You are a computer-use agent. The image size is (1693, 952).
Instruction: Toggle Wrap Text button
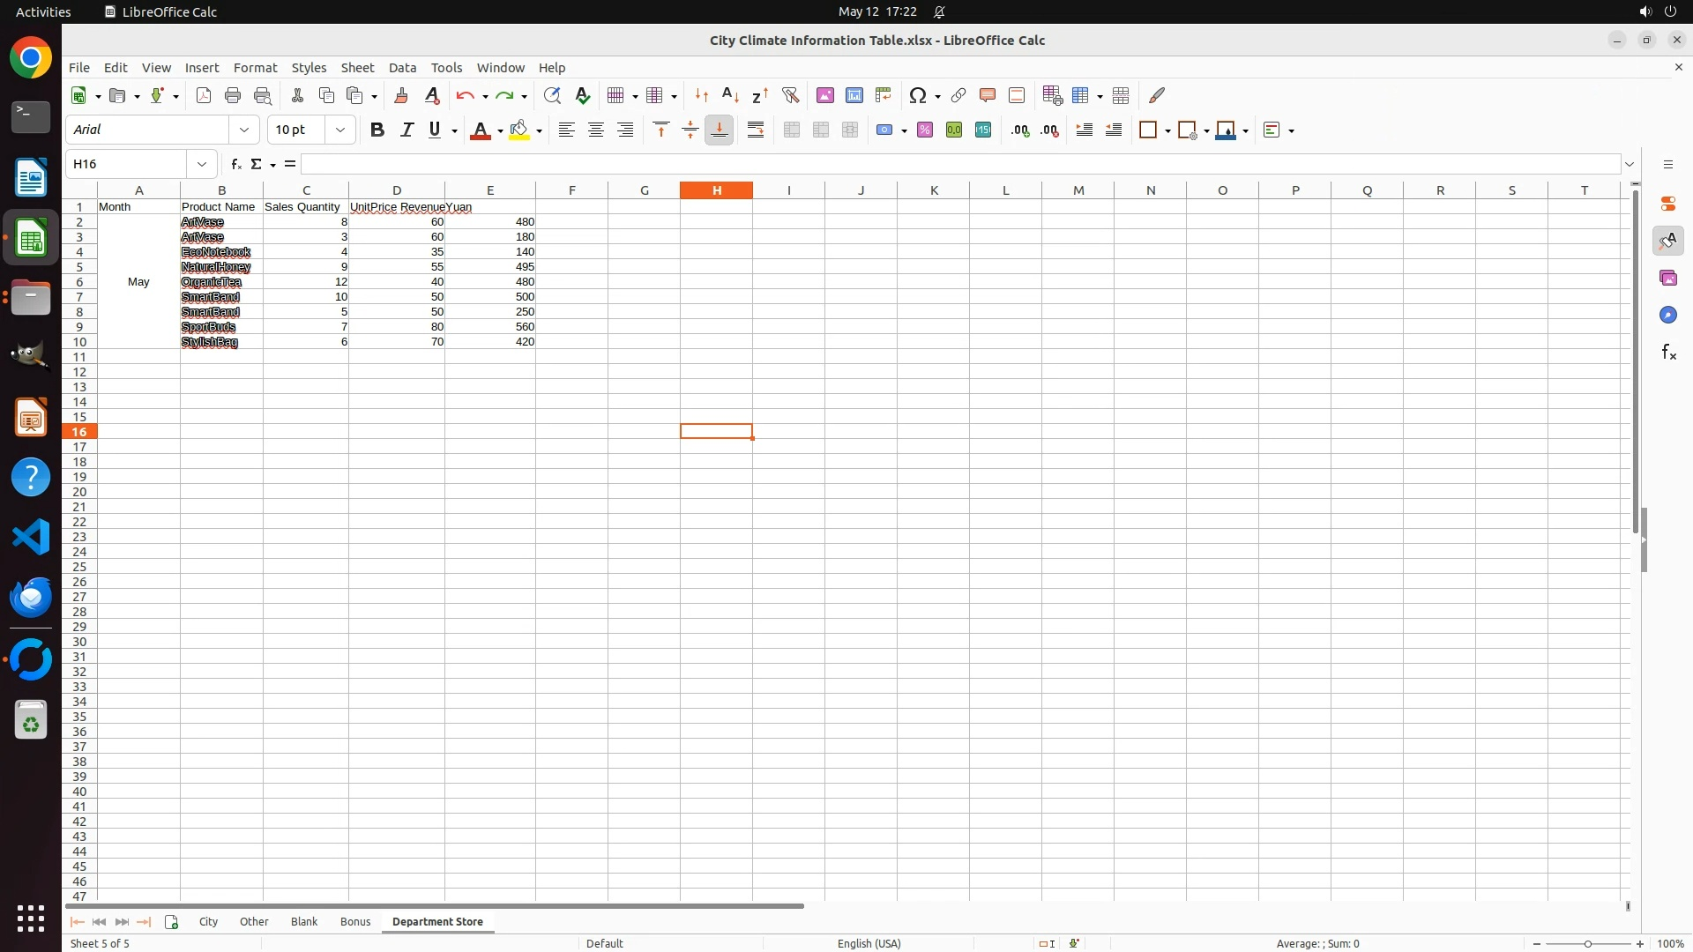point(756,130)
